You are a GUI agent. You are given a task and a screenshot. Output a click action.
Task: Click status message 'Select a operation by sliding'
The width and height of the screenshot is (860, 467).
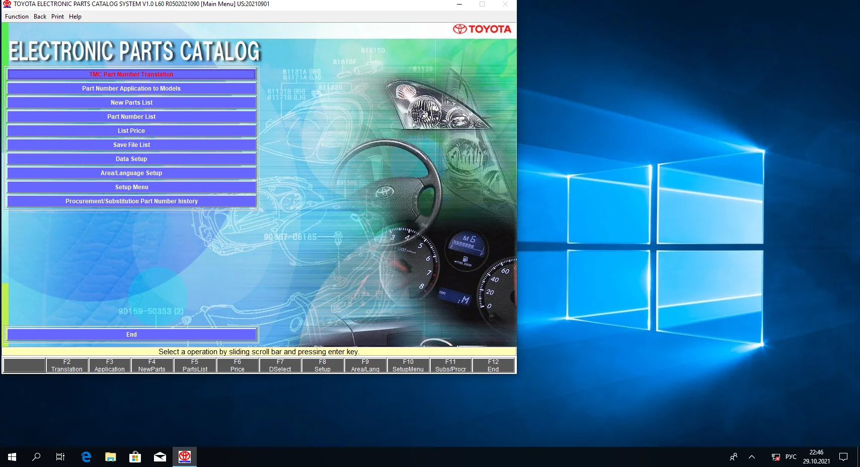tap(259, 352)
